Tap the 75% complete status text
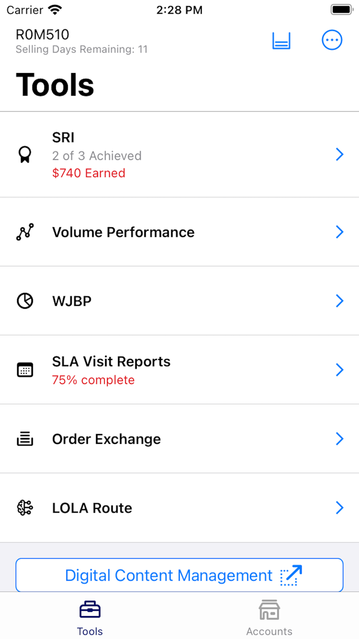Screen dimensions: 359x639 (93, 380)
